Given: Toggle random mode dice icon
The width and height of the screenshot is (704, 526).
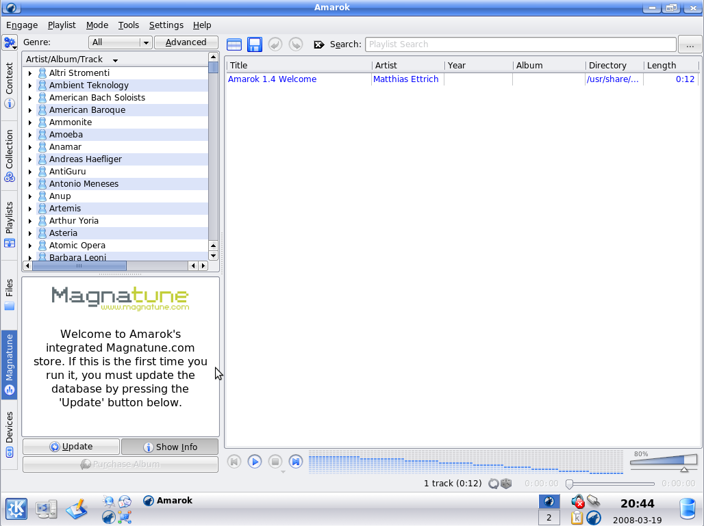Looking at the screenshot, I should 507,484.
